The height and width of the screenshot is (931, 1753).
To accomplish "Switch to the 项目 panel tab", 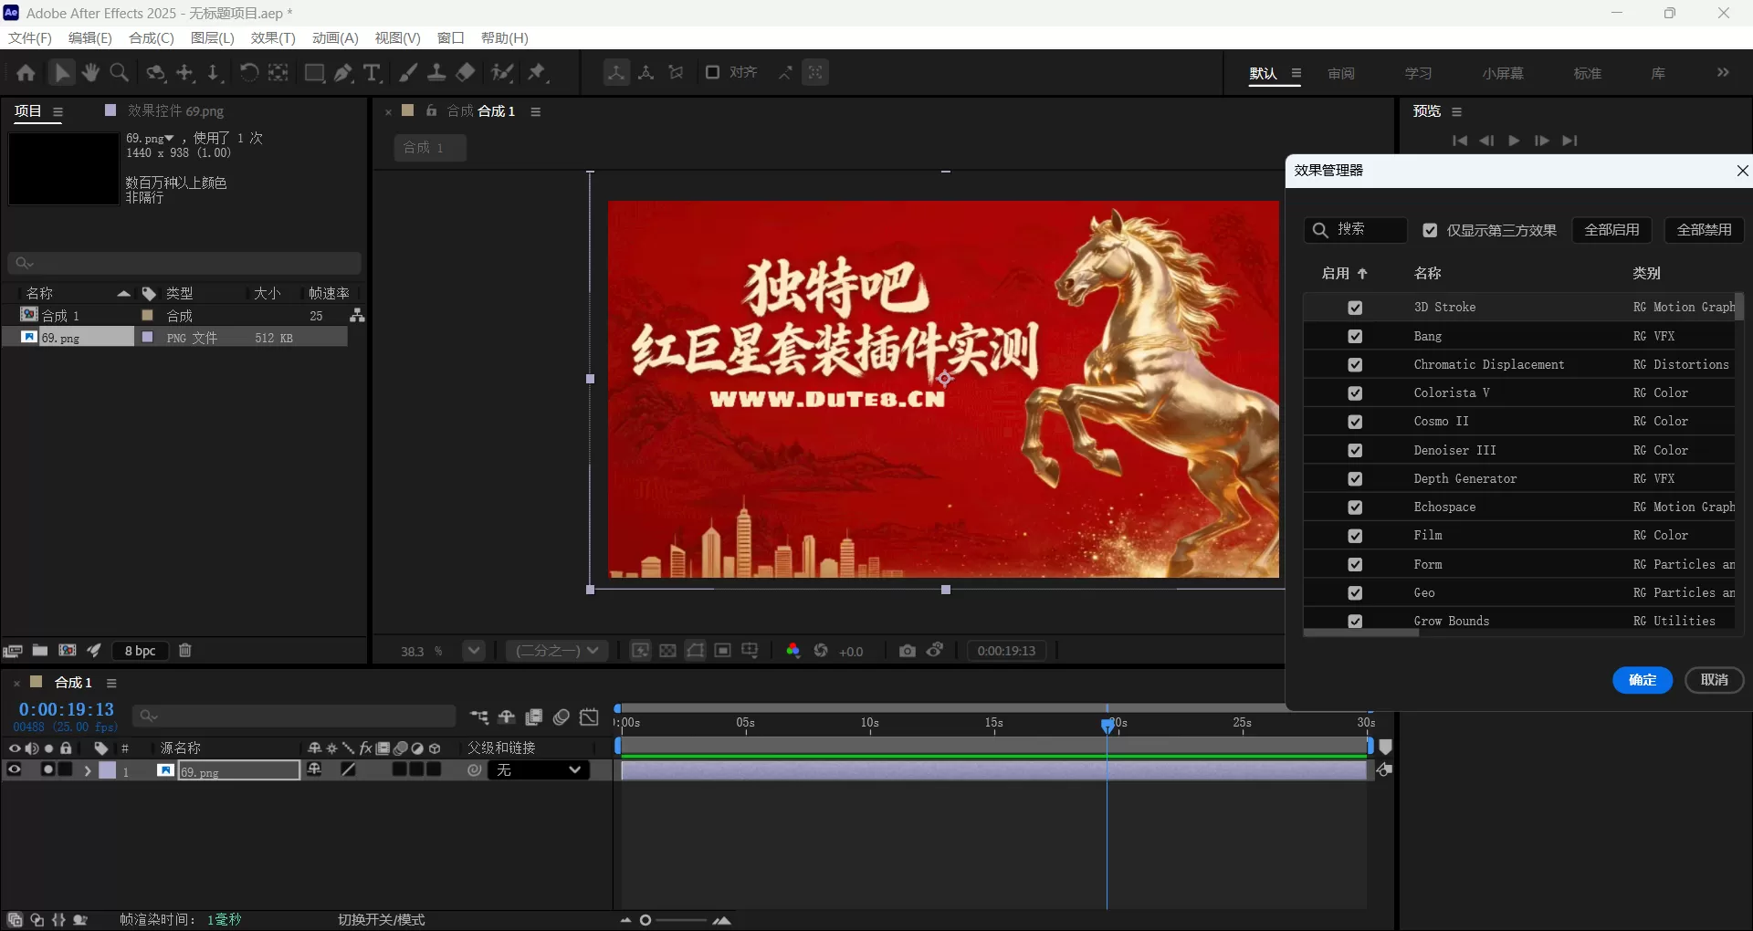I will 28,111.
